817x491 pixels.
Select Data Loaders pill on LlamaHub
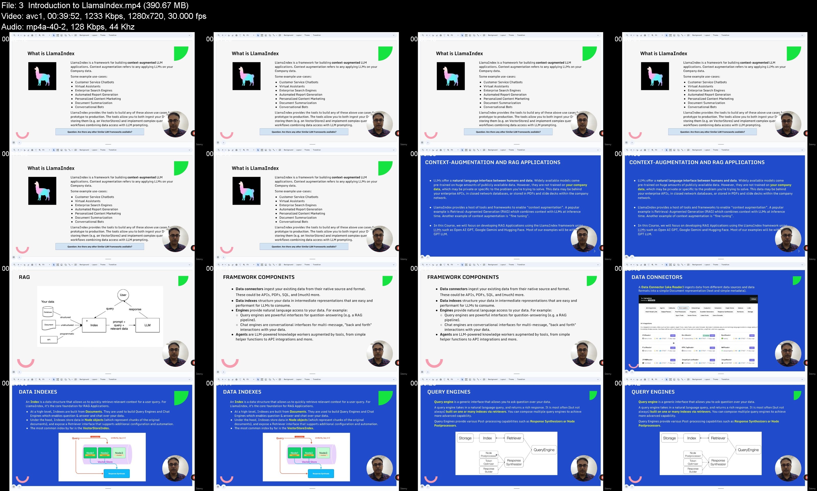click(x=683, y=308)
